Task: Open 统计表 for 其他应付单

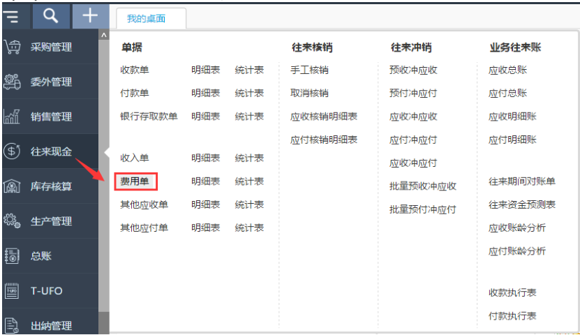Action: point(249,228)
